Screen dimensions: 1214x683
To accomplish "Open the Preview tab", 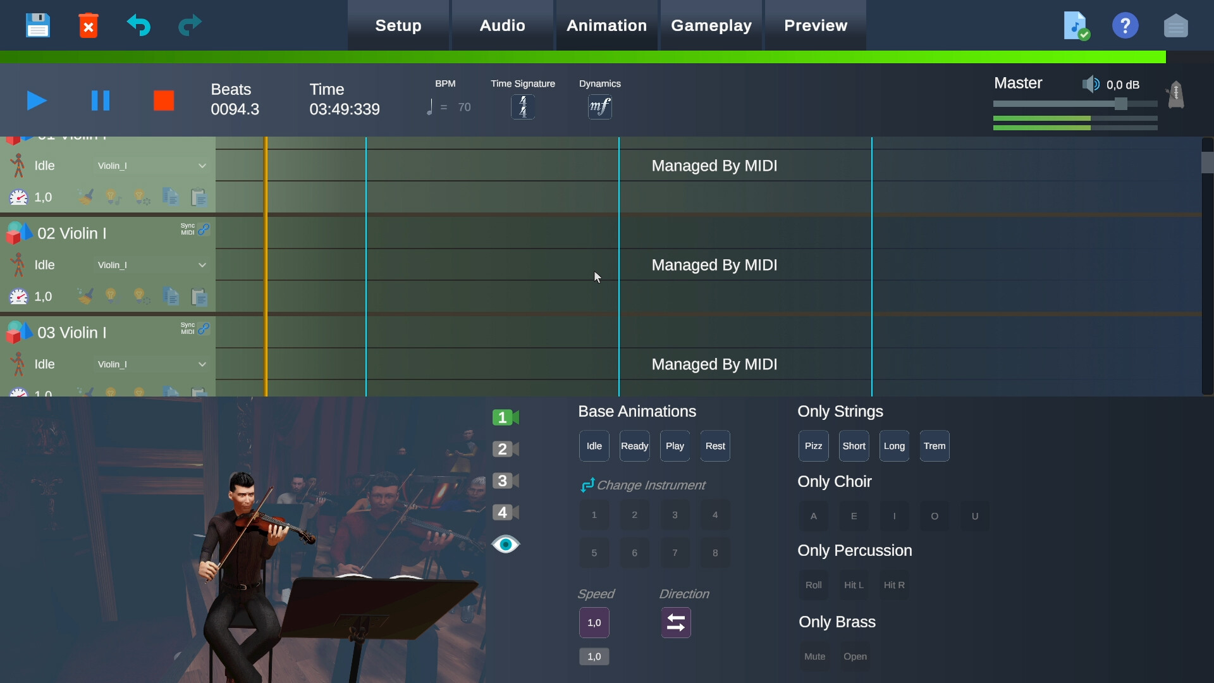I will click(816, 25).
